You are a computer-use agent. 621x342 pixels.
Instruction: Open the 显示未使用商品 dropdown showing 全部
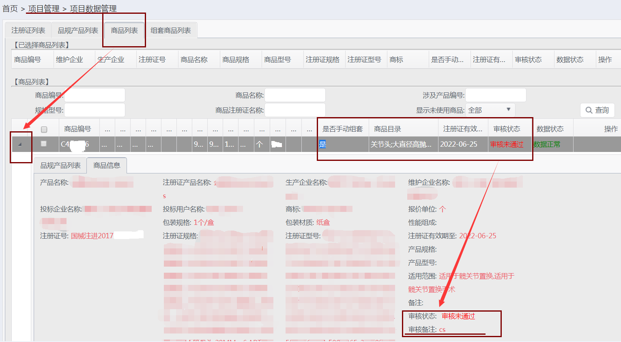tap(490, 110)
